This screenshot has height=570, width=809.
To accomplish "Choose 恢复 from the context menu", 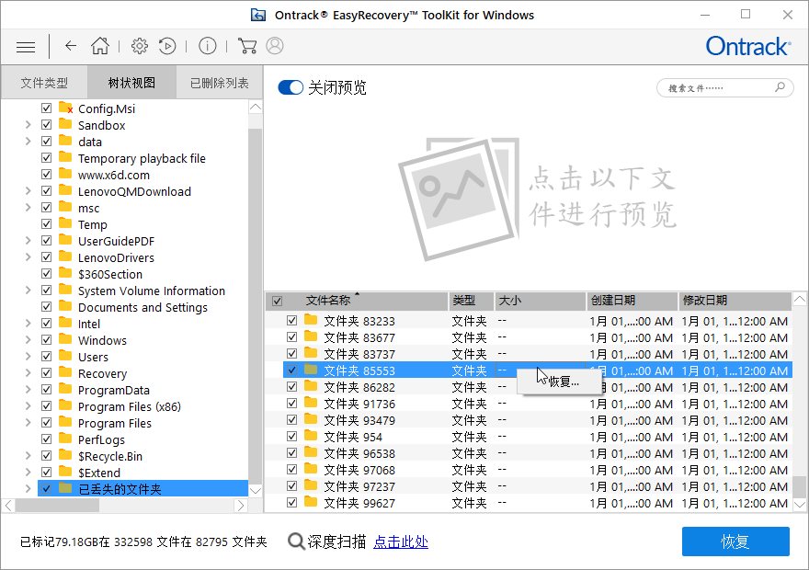I will coord(567,381).
